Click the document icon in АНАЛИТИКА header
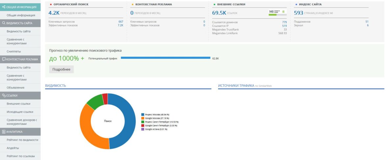Image resolution: width=387 pixels, height=160 pixels. 4,132
